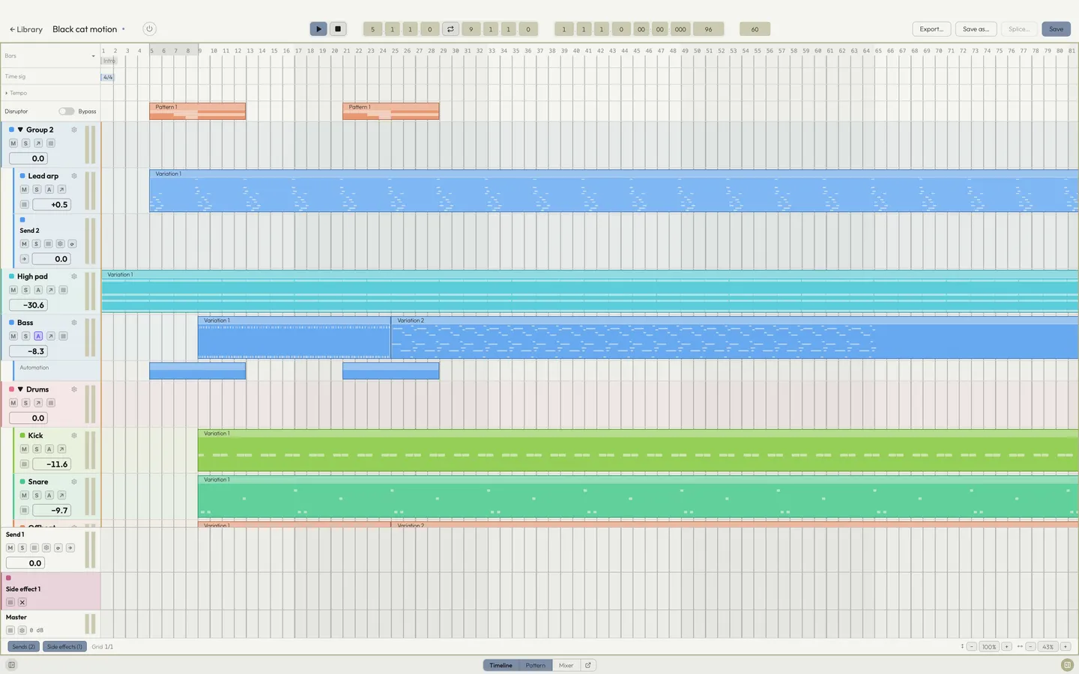Screen dimensions: 1079x674
Task: Click horizontal zoom percentage 43%
Action: pyautogui.click(x=1048, y=646)
